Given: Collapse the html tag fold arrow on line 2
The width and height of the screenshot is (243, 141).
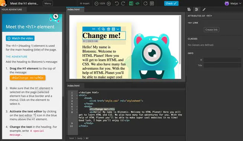Looking at the screenshot, I should 77,95.
